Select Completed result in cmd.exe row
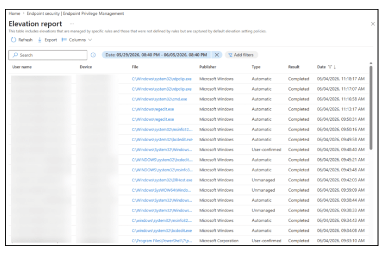 298,99
